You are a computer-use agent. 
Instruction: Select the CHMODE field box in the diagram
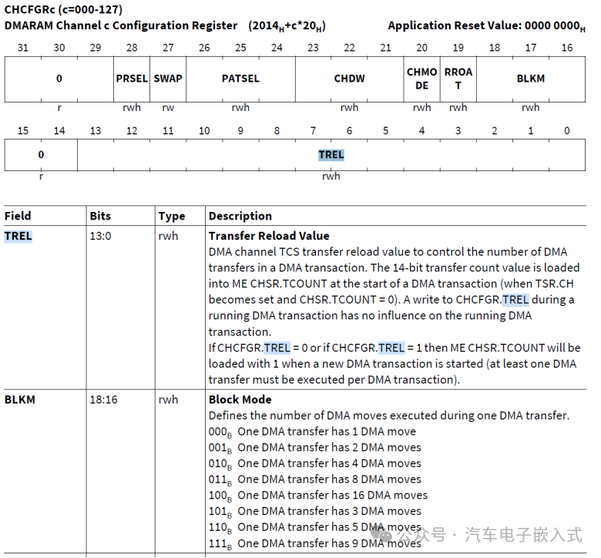coord(422,79)
